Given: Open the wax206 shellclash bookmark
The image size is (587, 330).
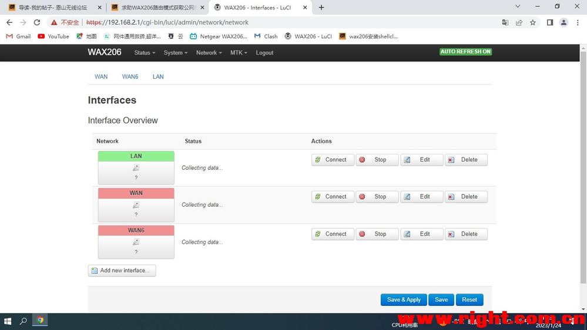Looking at the screenshot, I should 368,36.
